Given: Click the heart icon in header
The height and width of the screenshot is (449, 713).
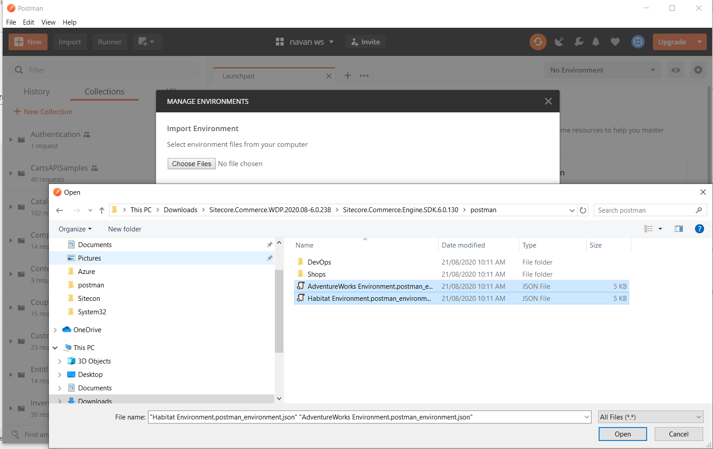Looking at the screenshot, I should 615,42.
